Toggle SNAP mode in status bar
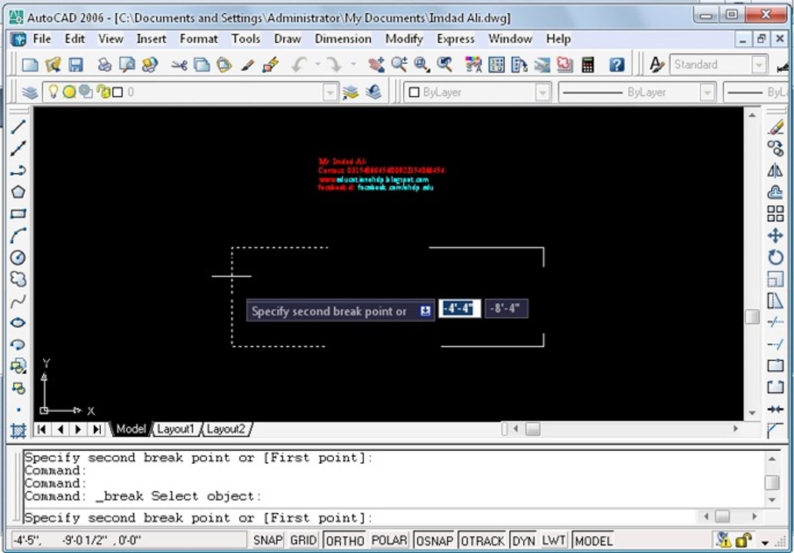The width and height of the screenshot is (794, 553). [268, 541]
